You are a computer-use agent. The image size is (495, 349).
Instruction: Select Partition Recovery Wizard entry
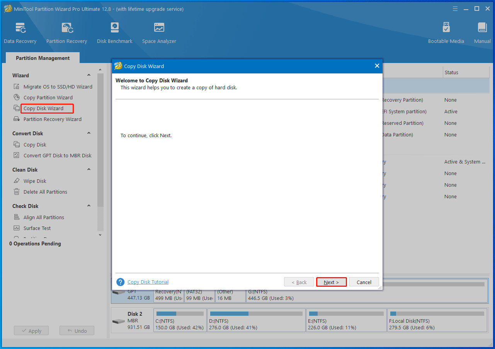(x=53, y=119)
